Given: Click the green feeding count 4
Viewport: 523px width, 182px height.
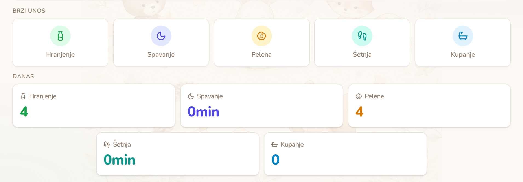Looking at the screenshot, I should (x=23, y=111).
